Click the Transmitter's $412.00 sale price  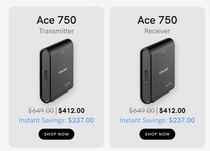tap(72, 111)
